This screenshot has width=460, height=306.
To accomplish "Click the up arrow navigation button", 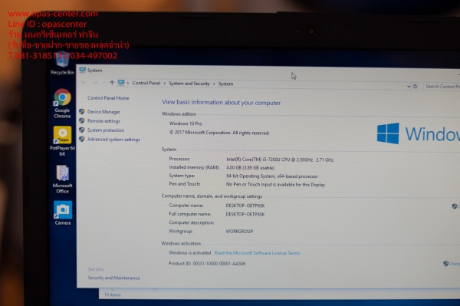I will tap(112, 83).
